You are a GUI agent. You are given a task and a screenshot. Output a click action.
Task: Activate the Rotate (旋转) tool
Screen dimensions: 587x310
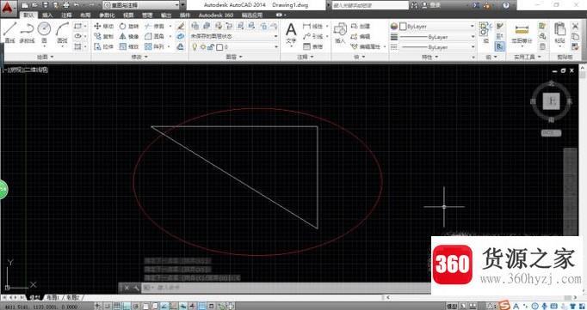click(129, 26)
